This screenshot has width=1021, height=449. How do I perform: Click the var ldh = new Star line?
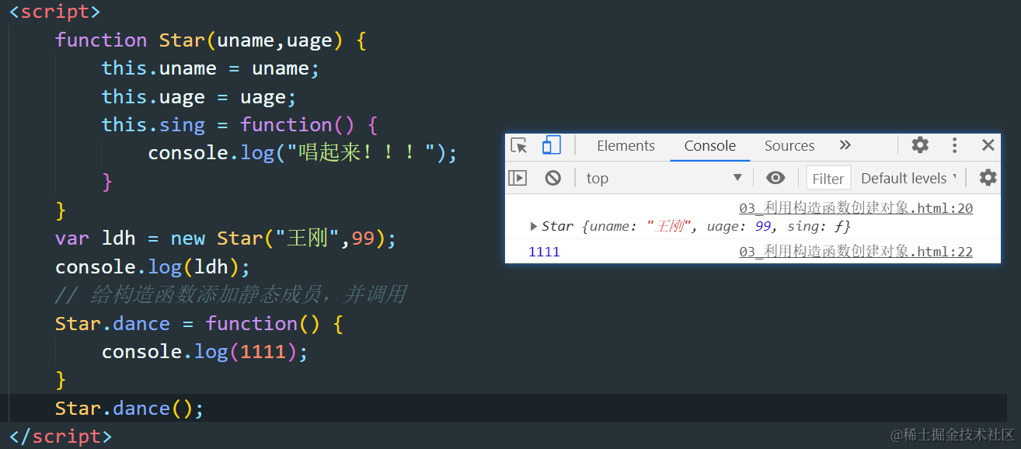point(226,238)
